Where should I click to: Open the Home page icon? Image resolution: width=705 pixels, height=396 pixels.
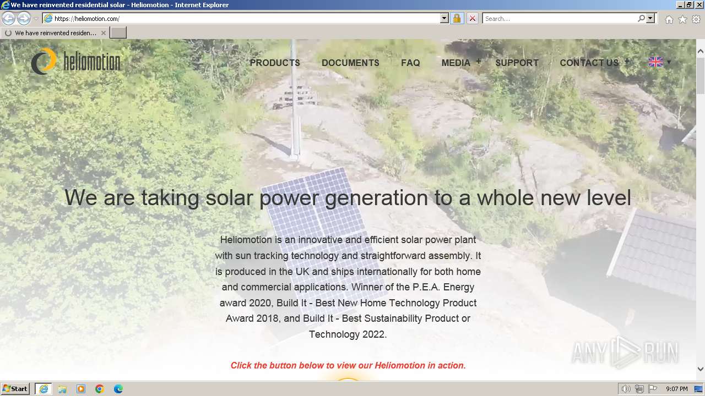pos(669,19)
